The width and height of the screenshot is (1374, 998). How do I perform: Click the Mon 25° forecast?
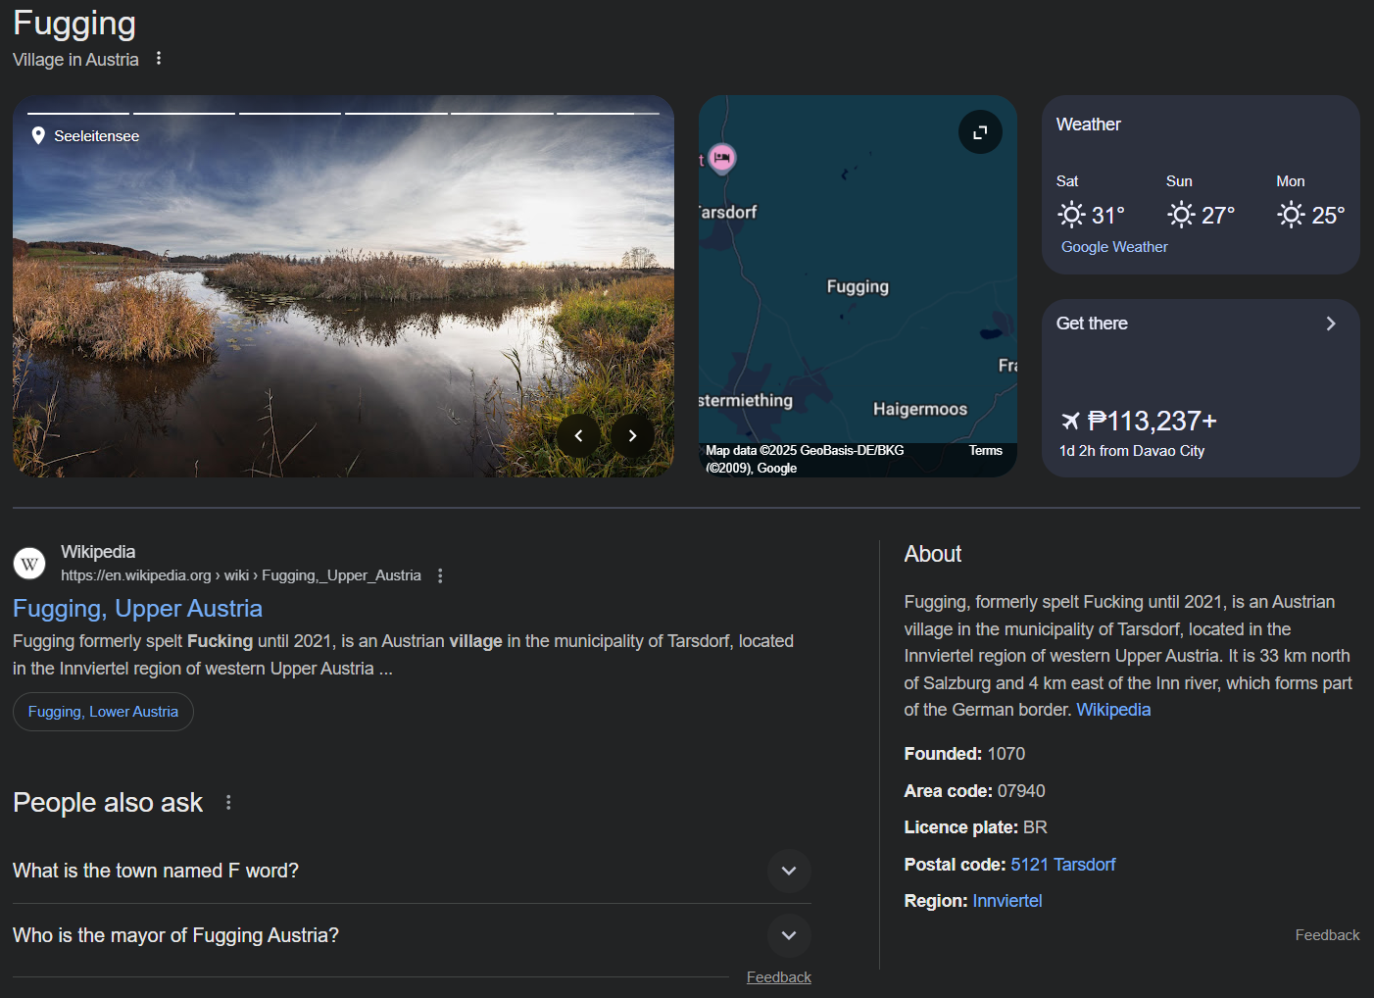pyautogui.click(x=1310, y=202)
